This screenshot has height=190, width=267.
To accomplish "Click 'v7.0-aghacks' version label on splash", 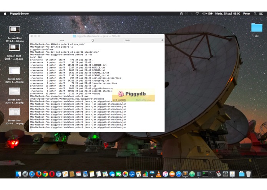I will tap(119, 100).
